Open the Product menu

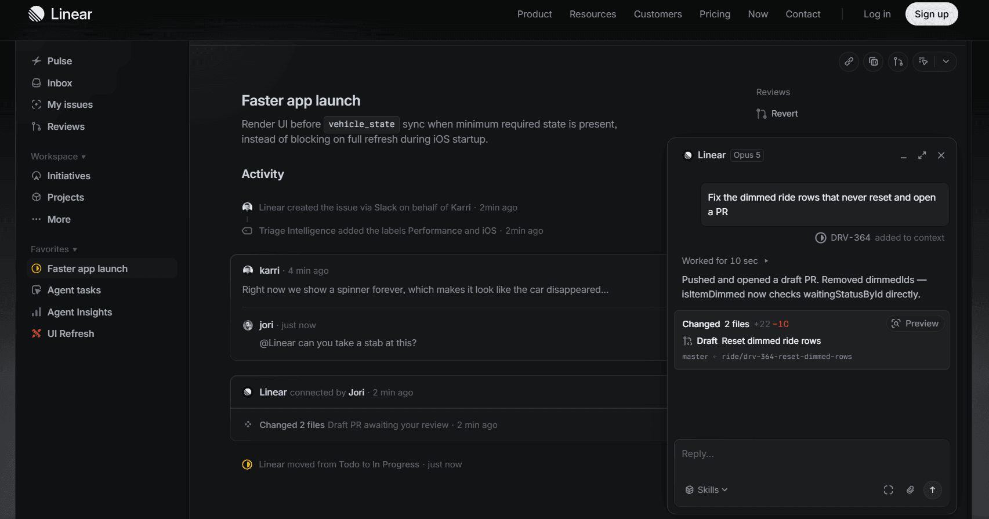pyautogui.click(x=535, y=14)
